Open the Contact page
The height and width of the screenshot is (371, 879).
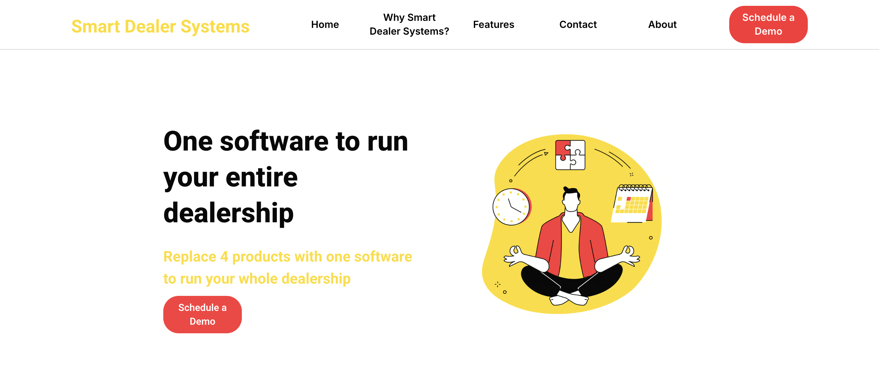click(578, 24)
